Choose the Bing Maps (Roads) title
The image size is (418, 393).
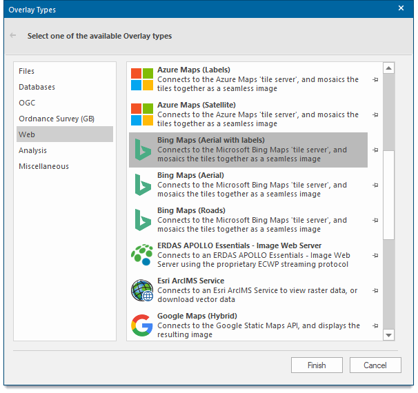point(191,210)
